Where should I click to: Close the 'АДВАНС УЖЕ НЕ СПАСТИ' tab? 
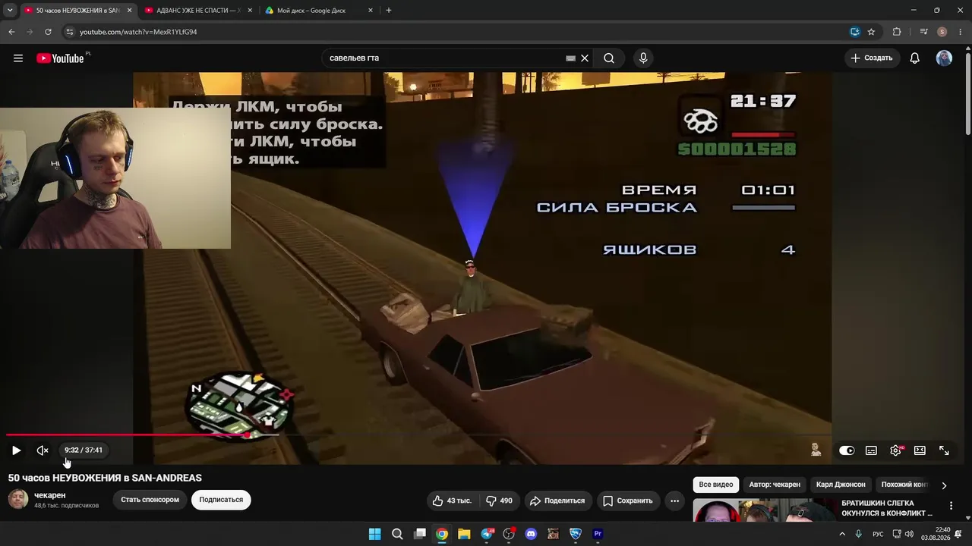pyautogui.click(x=249, y=11)
